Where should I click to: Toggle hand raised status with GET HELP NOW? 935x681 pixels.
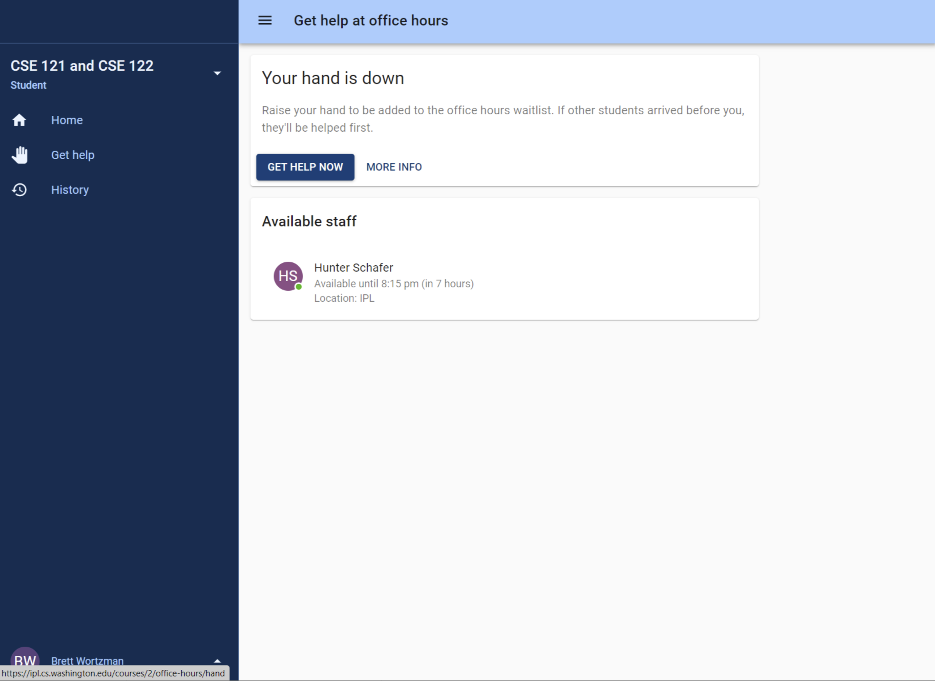(305, 167)
